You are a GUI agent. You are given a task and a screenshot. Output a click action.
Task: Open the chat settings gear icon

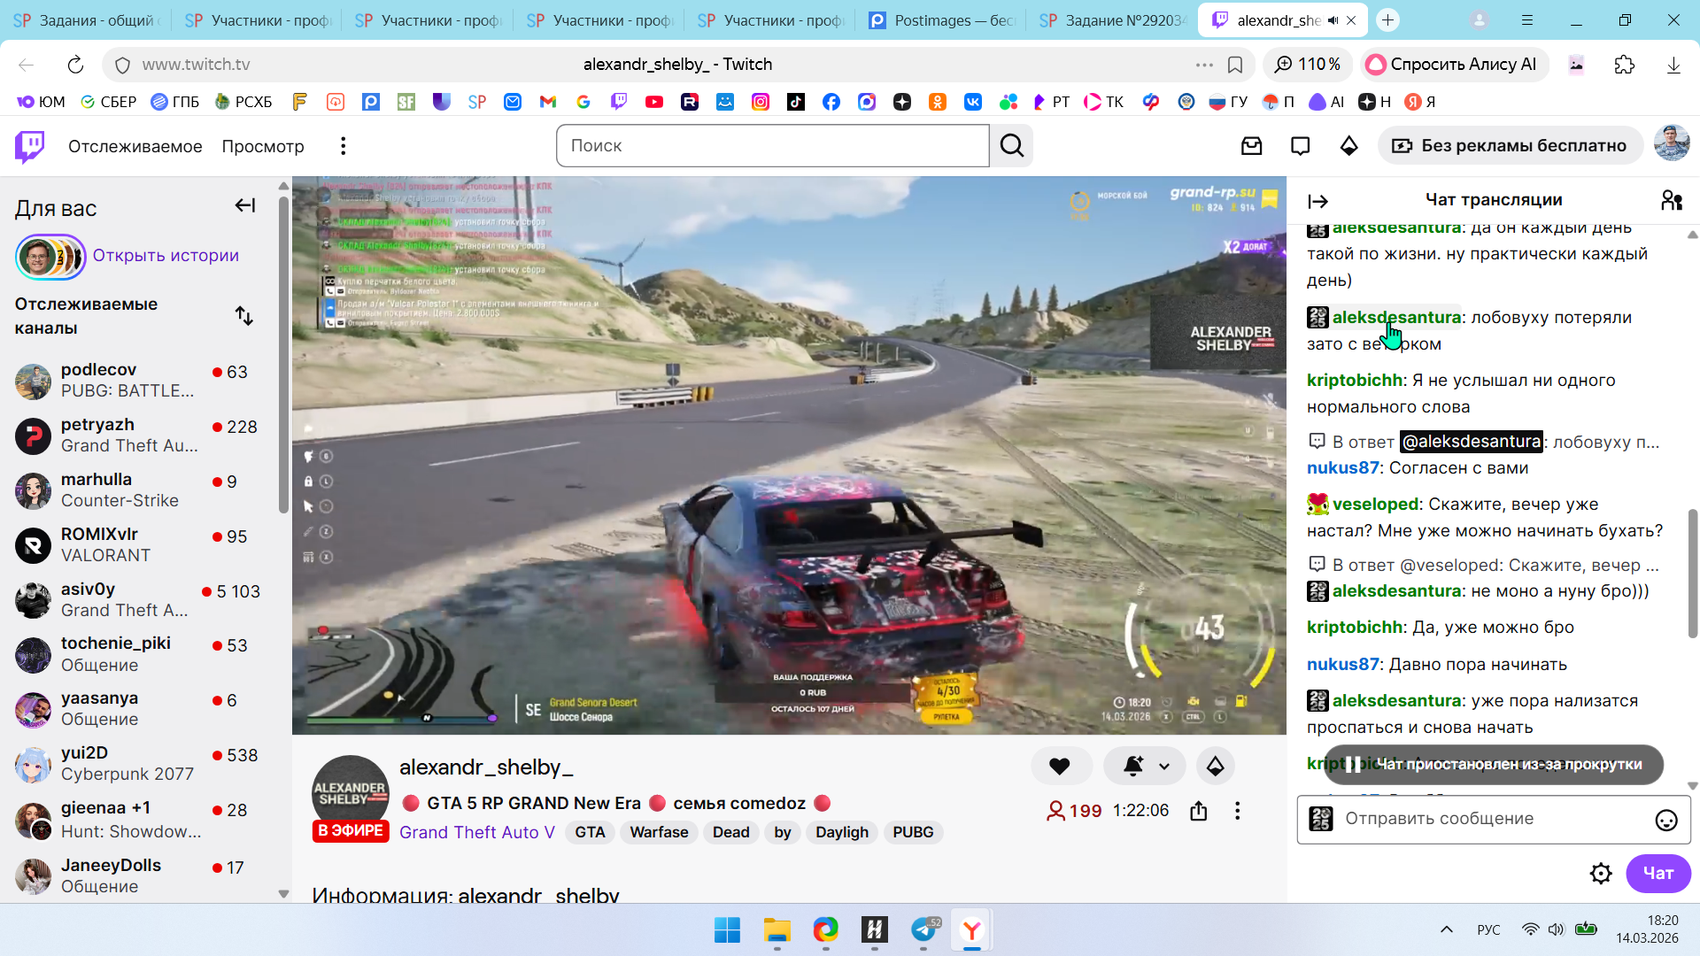pyautogui.click(x=1600, y=874)
